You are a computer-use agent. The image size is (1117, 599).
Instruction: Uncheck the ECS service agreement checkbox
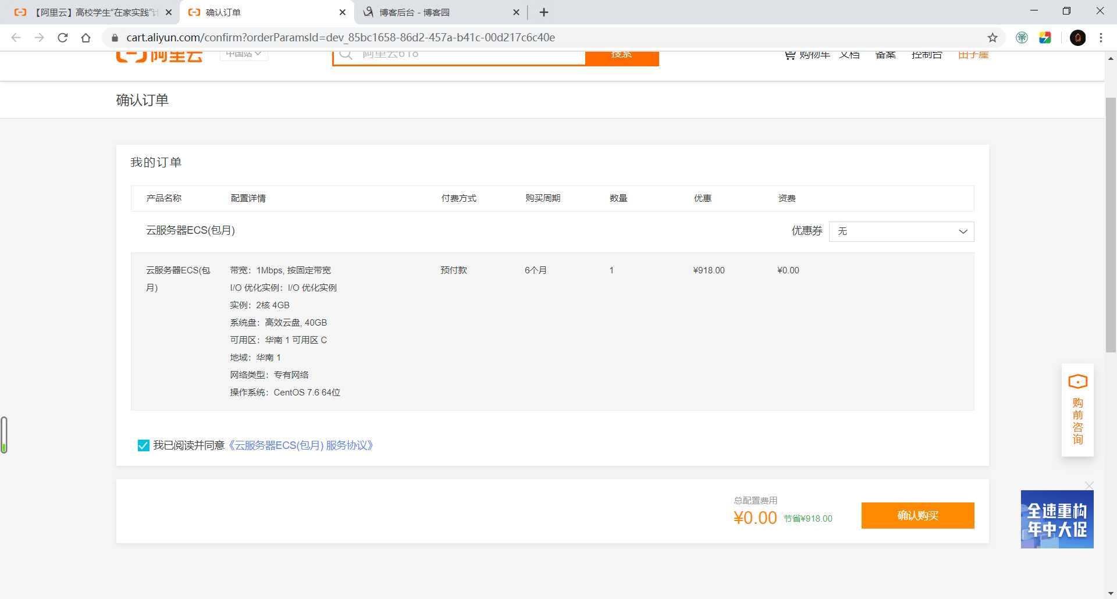[143, 445]
